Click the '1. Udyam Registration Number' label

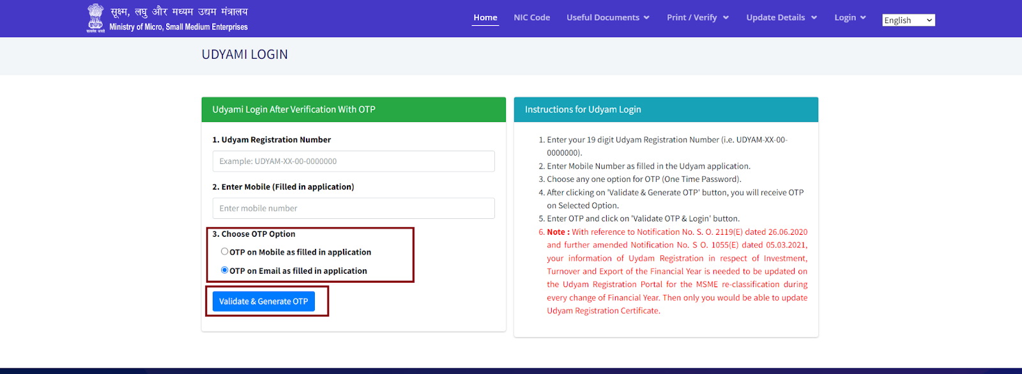point(271,140)
